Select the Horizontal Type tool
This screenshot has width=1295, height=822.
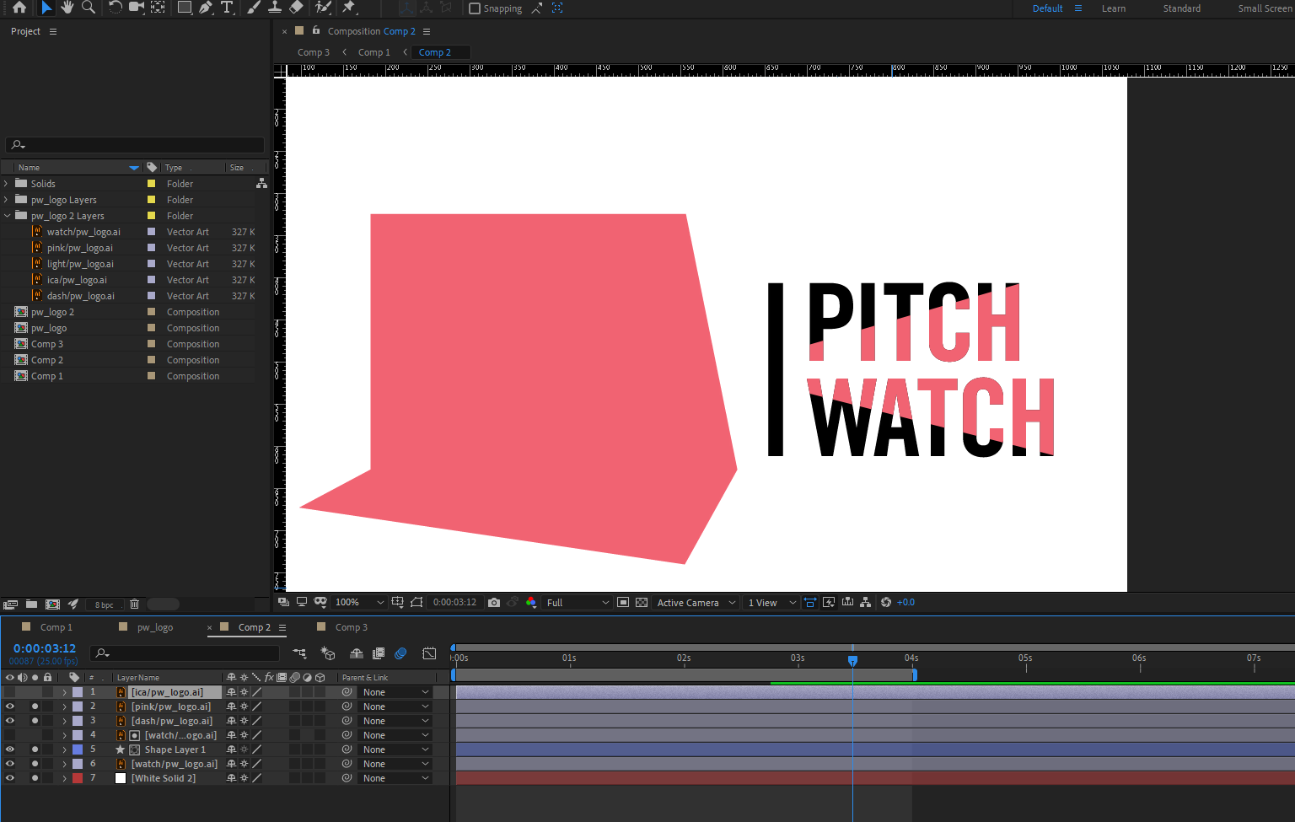227,8
